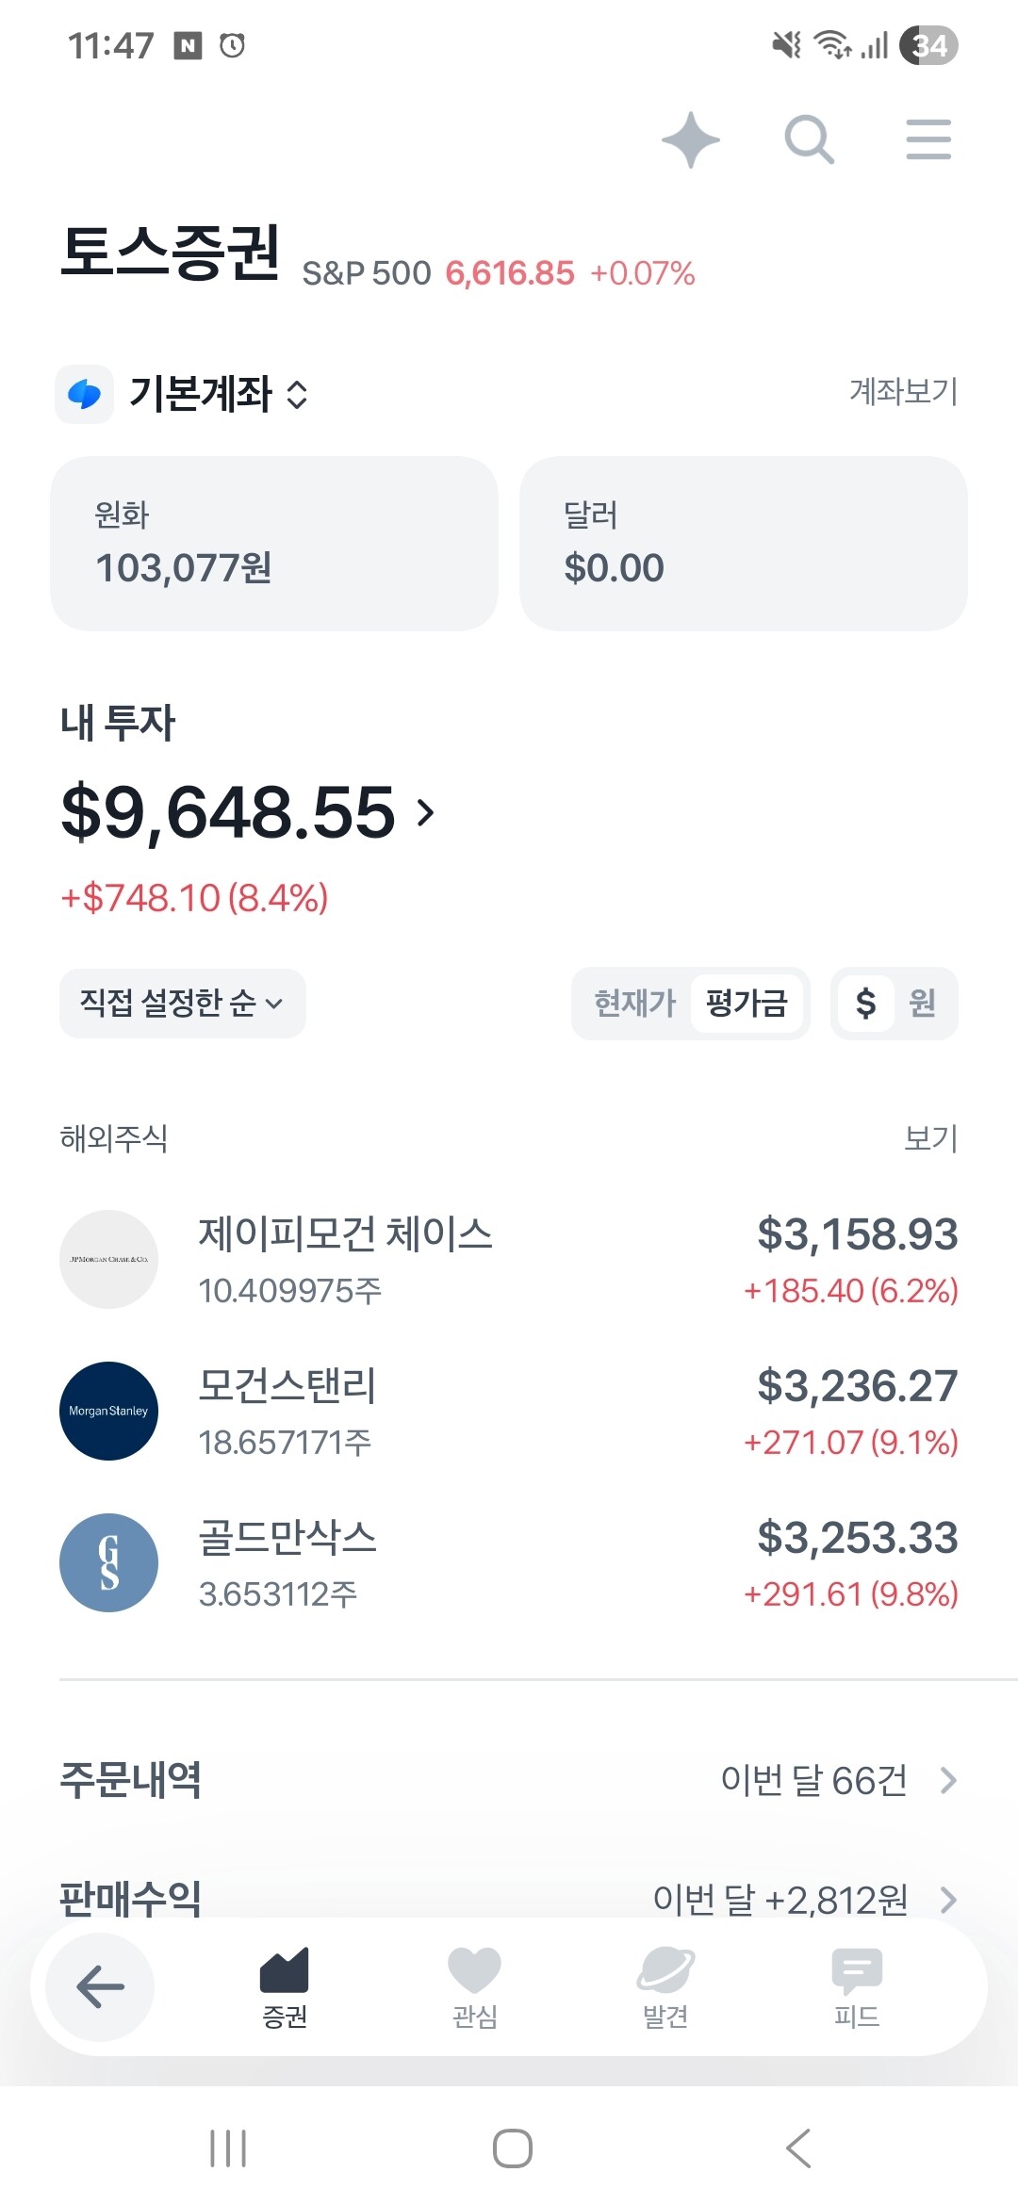Switch to the 발견 tab
The width and height of the screenshot is (1018, 2205).
tap(665, 1986)
